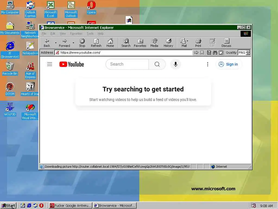Viewport: 278px width, 209px height.
Task: Open the Help menu
Action: (x=100, y=33)
